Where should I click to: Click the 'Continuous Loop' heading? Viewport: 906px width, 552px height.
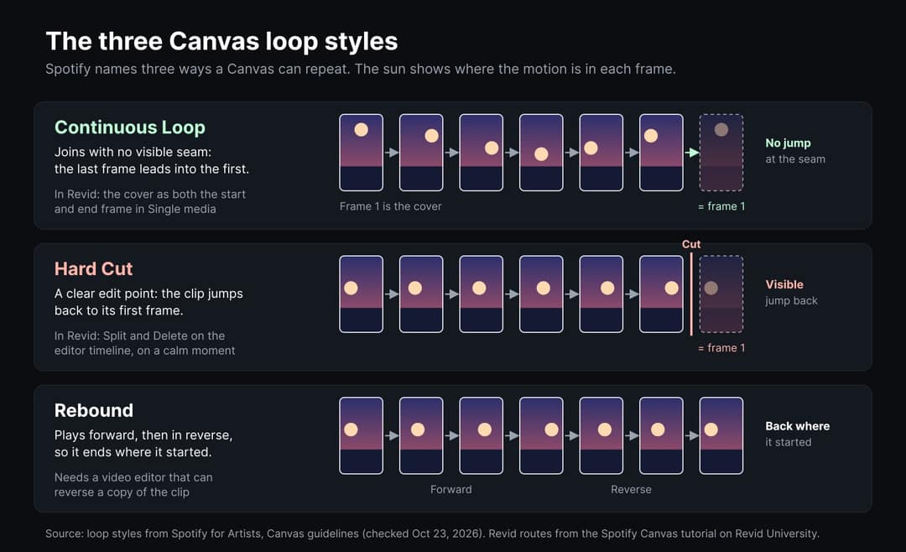[130, 128]
